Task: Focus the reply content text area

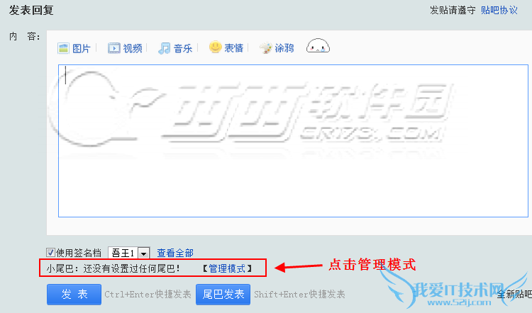Action: (x=293, y=141)
